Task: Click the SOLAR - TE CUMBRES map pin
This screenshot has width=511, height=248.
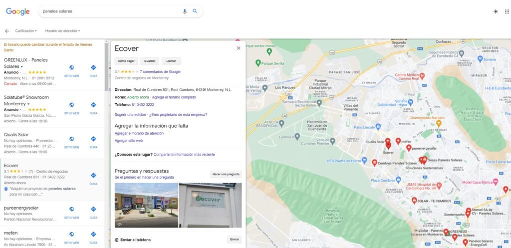Action: tap(414, 201)
